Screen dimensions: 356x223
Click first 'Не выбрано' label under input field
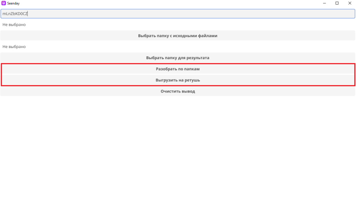click(x=14, y=25)
